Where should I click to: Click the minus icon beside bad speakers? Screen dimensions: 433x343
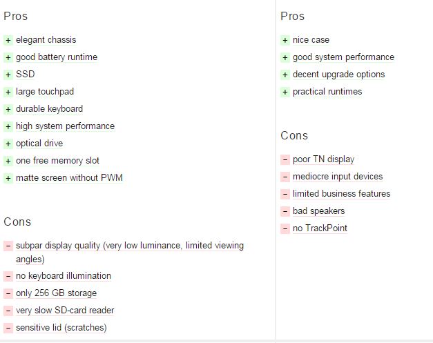[285, 211]
